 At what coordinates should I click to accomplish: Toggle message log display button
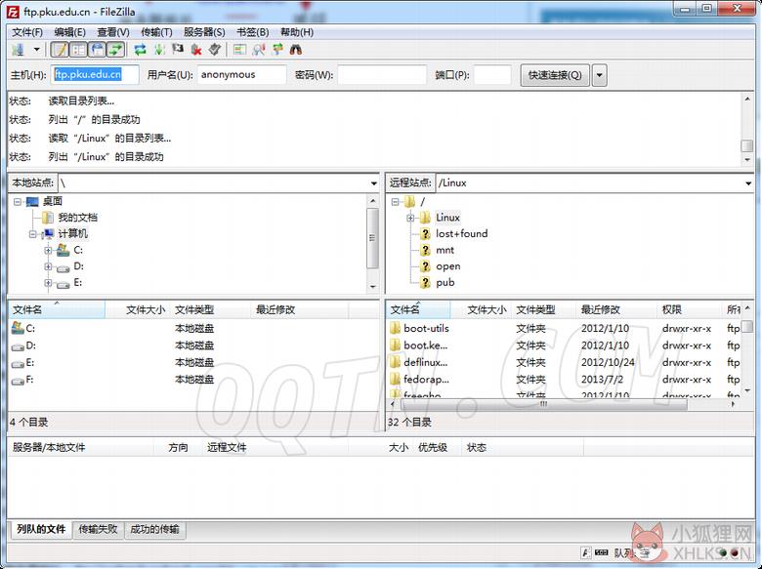click(x=60, y=50)
